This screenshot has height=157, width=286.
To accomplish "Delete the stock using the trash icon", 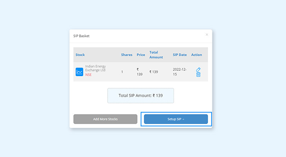I will (x=198, y=75).
